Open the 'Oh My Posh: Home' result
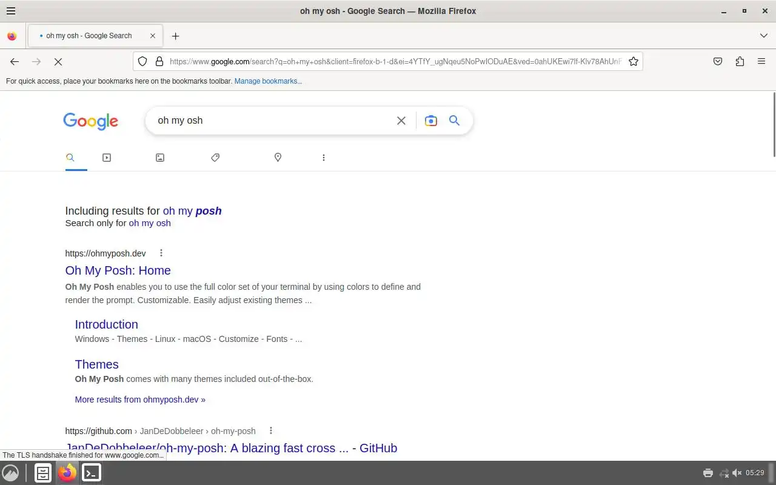The width and height of the screenshot is (776, 485). 118,270
